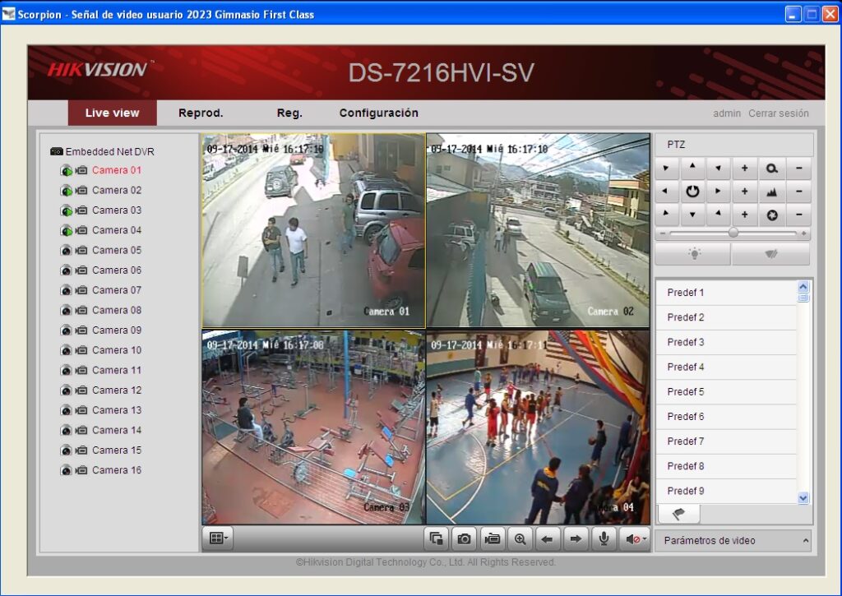Click the admin user link
The width and height of the screenshot is (842, 596).
coord(727,113)
